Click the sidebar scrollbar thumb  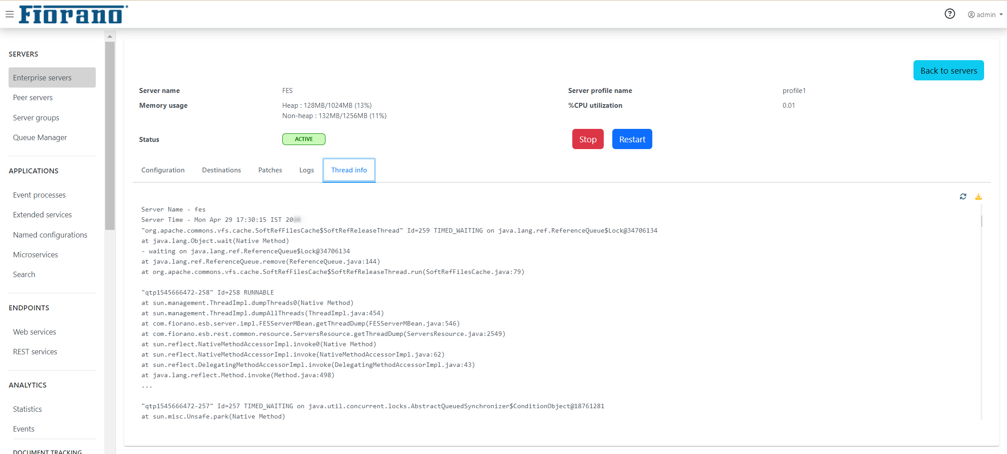point(110,136)
